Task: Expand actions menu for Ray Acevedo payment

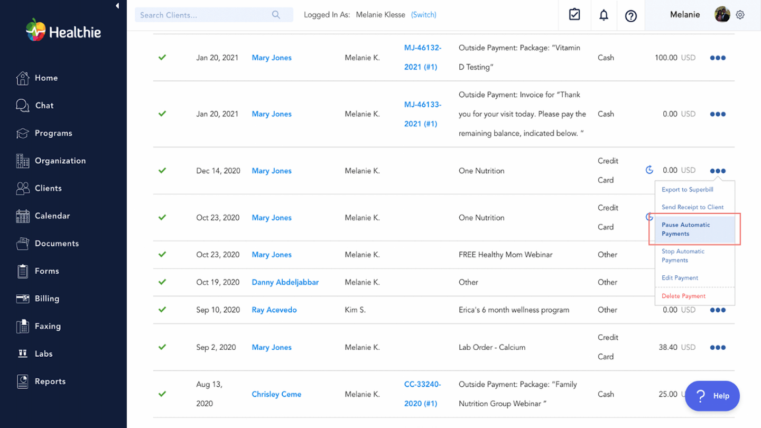Action: pos(718,310)
